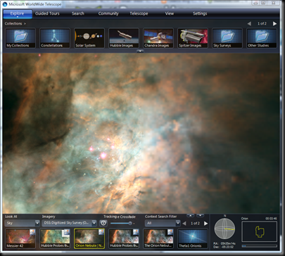285x256 pixels.
Task: Click the down-arrow button above context pager
Action: click(x=200, y=215)
